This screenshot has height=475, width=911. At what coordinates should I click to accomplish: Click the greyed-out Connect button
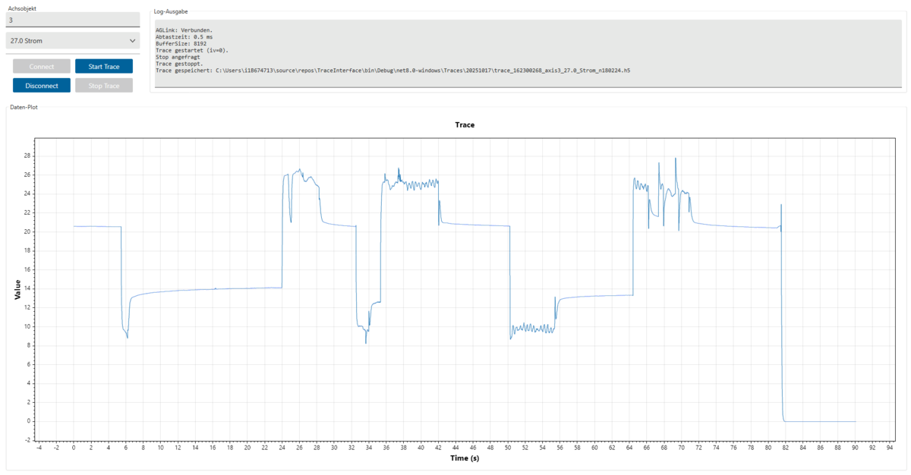coord(42,66)
